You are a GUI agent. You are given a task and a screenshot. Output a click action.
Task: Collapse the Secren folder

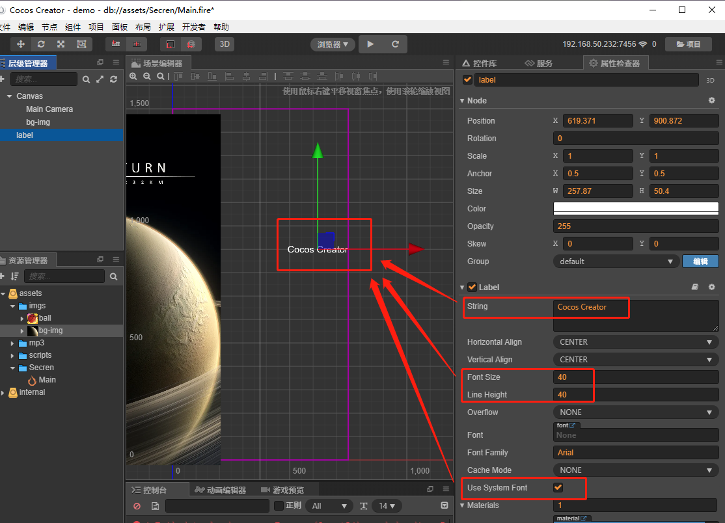[x=12, y=368]
